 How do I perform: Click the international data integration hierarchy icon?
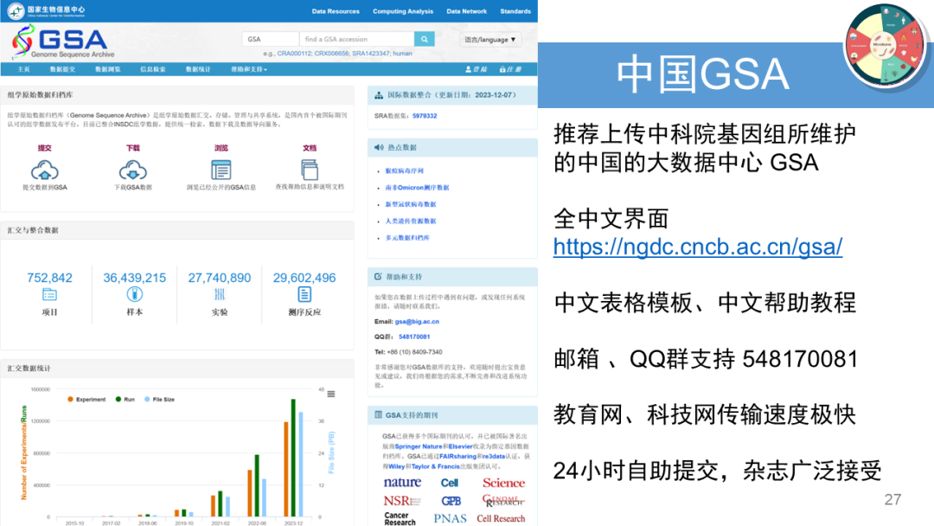coord(379,95)
